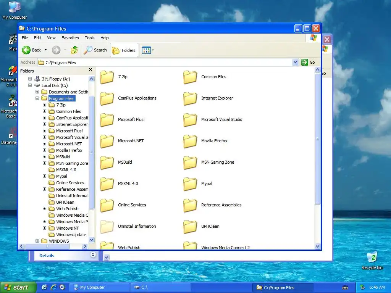Switch to My Computer taskbar button
The height and width of the screenshot is (293, 391).
(99, 288)
